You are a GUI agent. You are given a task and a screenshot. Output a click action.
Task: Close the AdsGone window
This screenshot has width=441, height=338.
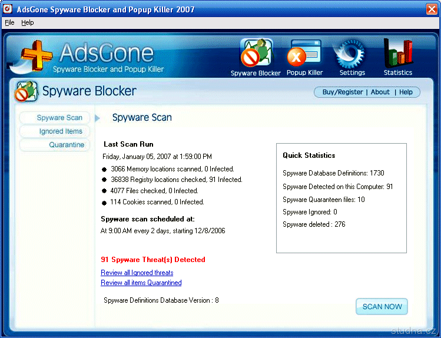click(x=431, y=9)
